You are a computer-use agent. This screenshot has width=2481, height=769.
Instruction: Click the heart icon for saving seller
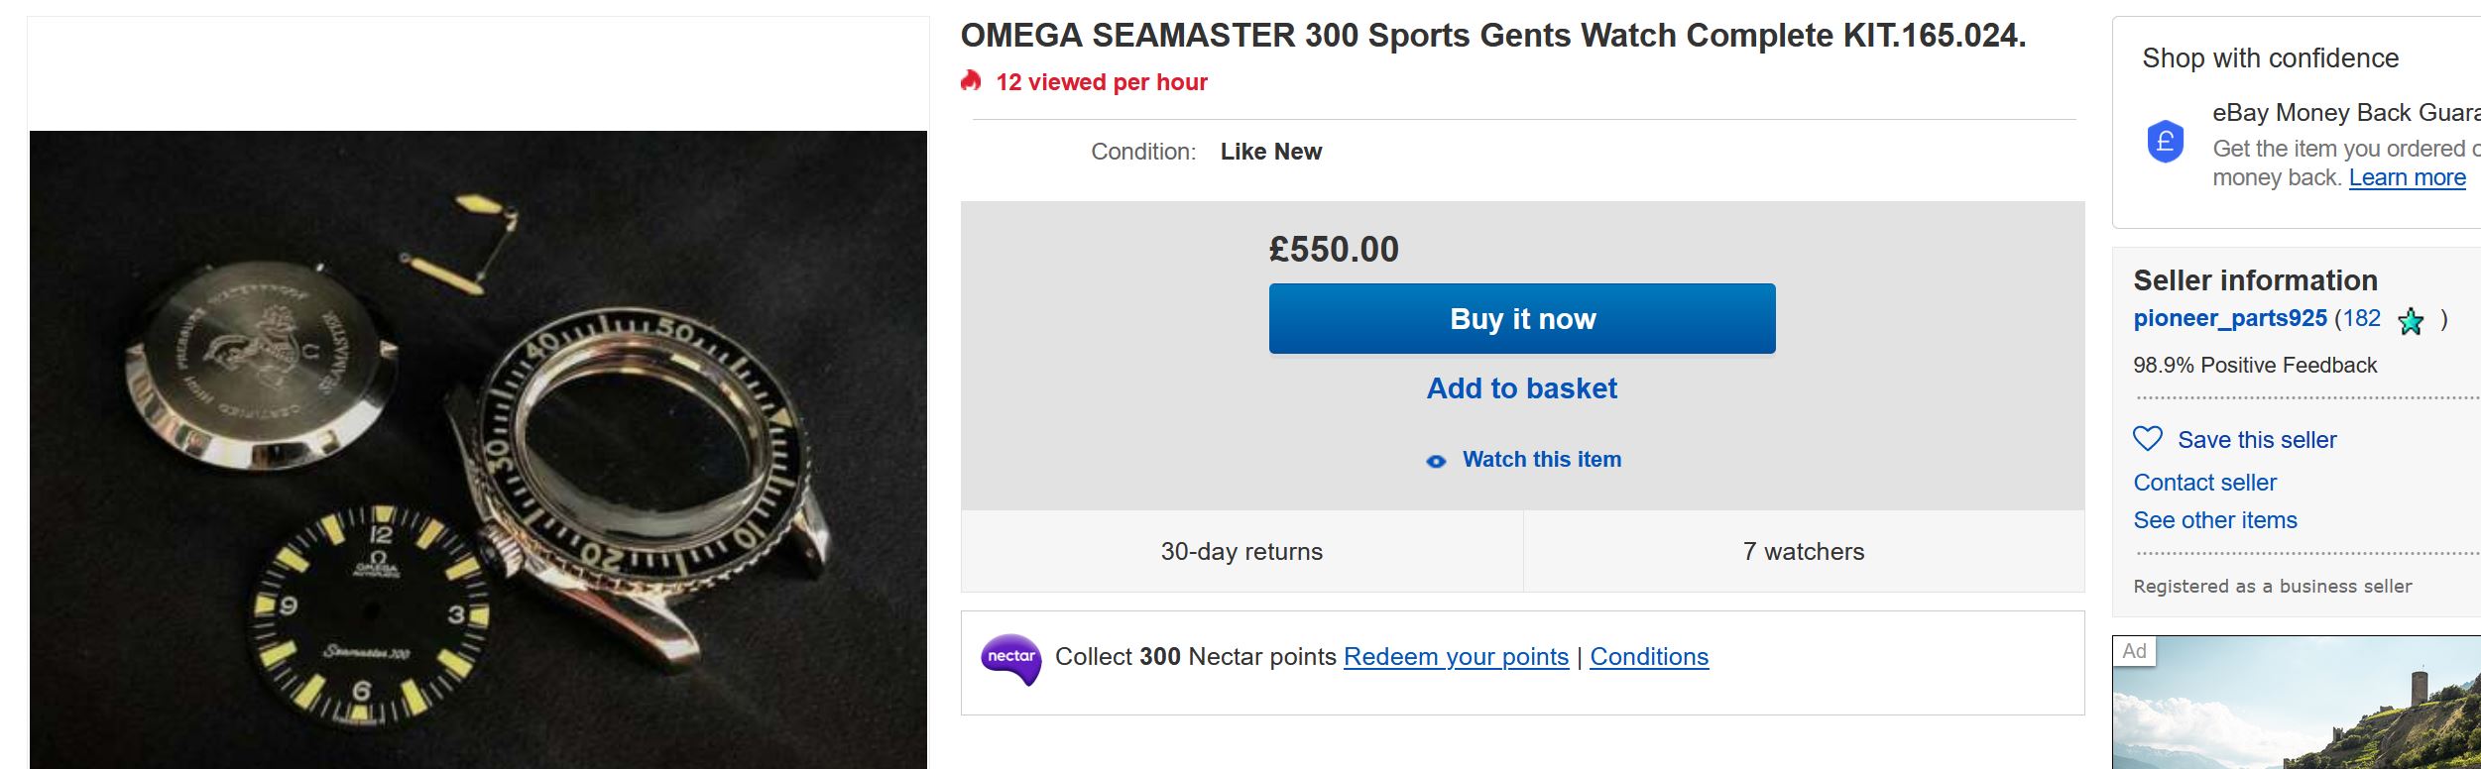pos(2148,439)
